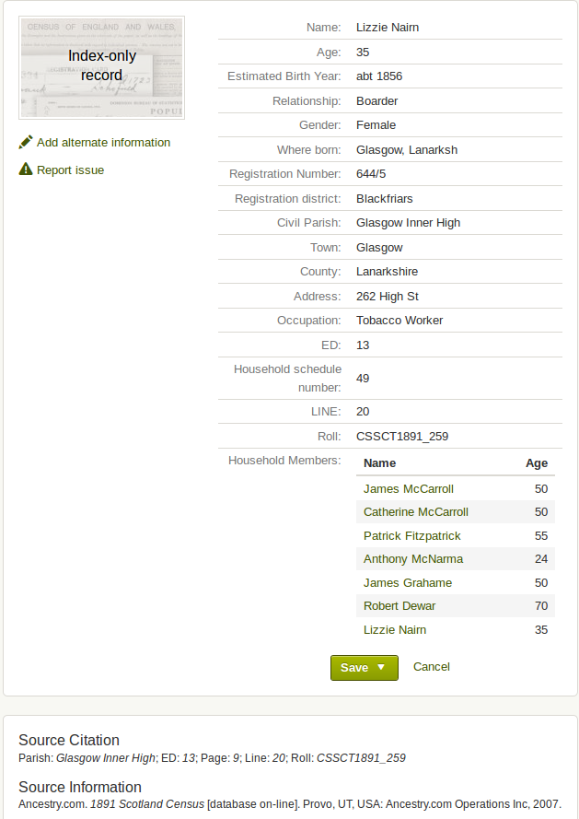Open the Index-only record thumbnail
Screen dimensions: 579x819
pos(101,67)
